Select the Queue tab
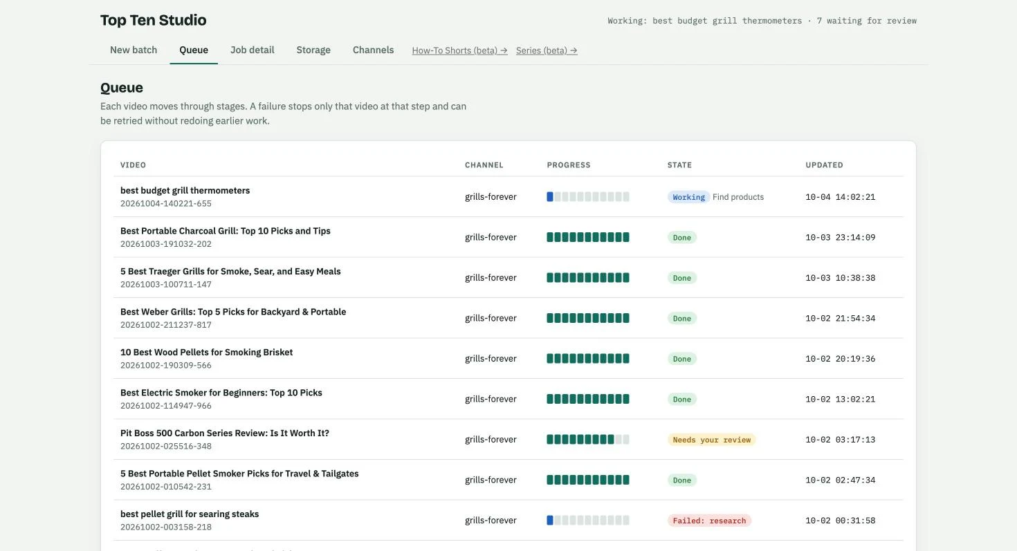Image resolution: width=1017 pixels, height=551 pixels. tap(194, 50)
